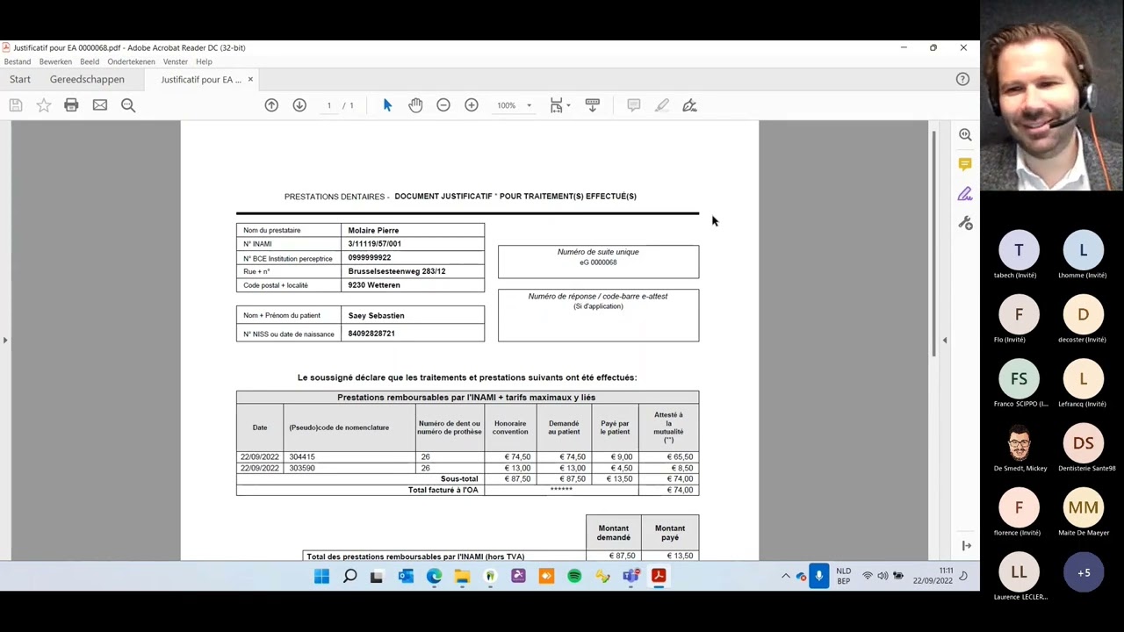Click the page number input field

(x=329, y=105)
